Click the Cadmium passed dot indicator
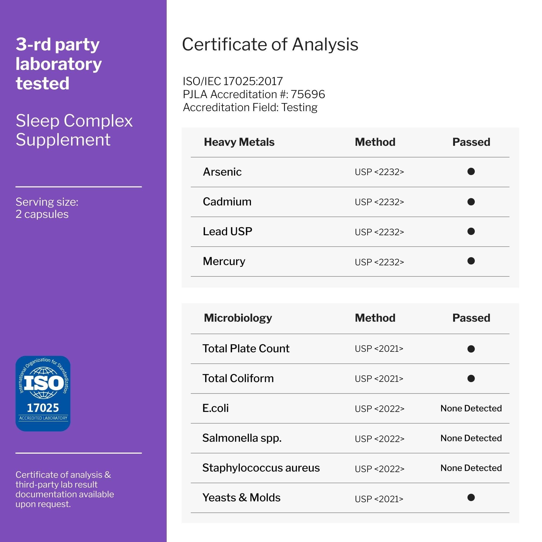This screenshot has width=542, height=542. (471, 202)
